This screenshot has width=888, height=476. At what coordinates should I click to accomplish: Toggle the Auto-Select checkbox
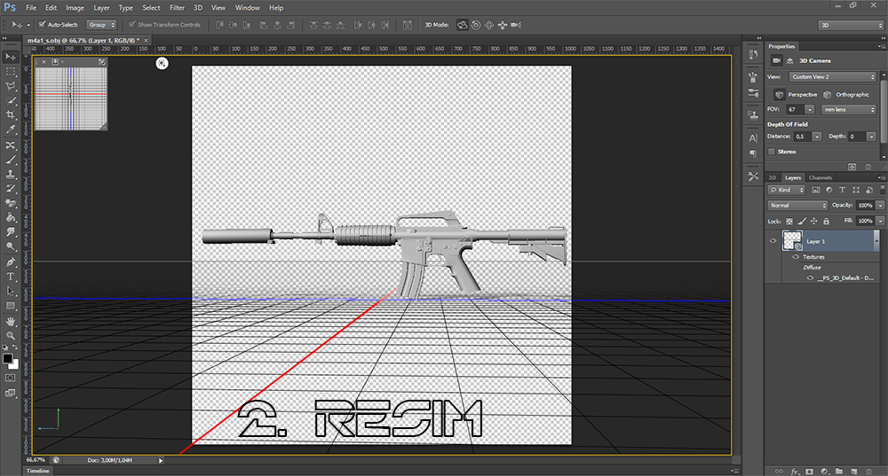(43, 25)
